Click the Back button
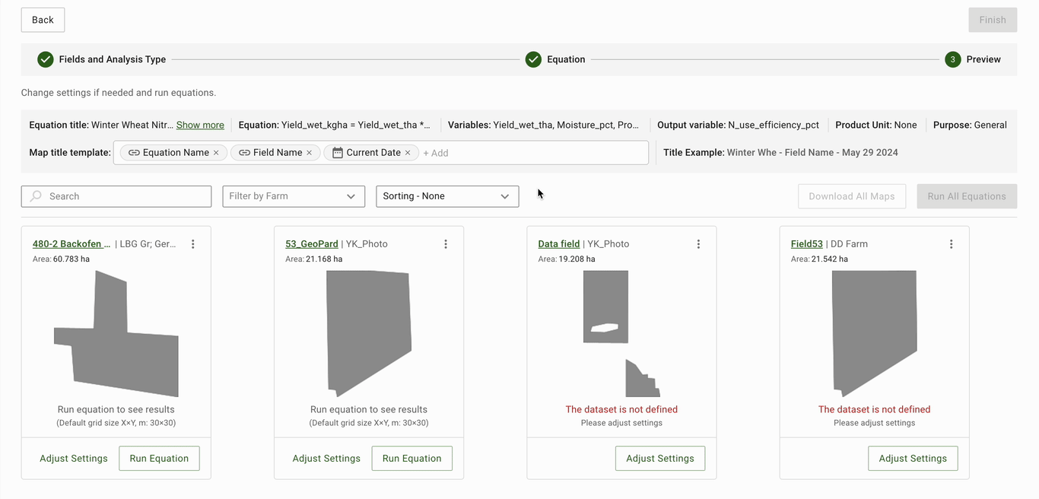Image resolution: width=1039 pixels, height=499 pixels. tap(43, 20)
